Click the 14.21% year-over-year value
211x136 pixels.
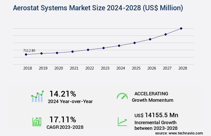click(63, 93)
